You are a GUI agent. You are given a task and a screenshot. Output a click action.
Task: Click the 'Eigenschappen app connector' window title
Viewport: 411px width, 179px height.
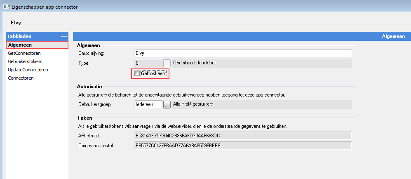pos(45,7)
